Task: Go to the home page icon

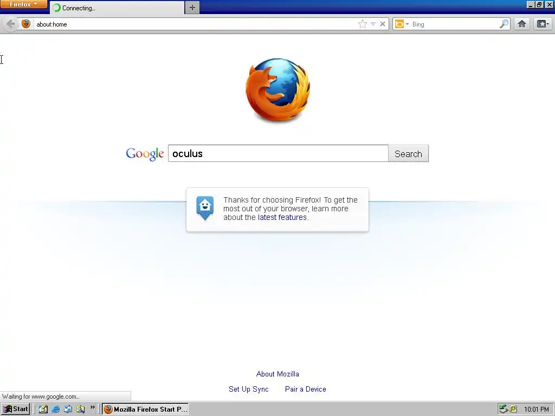Action: (522, 24)
